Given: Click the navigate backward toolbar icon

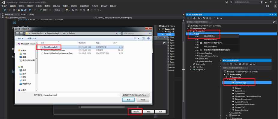Looking at the screenshot, I should tap(4, 10).
